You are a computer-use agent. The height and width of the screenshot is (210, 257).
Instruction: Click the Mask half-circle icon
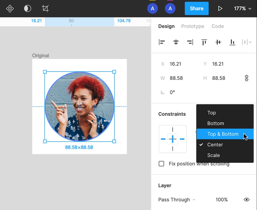(x=28, y=8)
